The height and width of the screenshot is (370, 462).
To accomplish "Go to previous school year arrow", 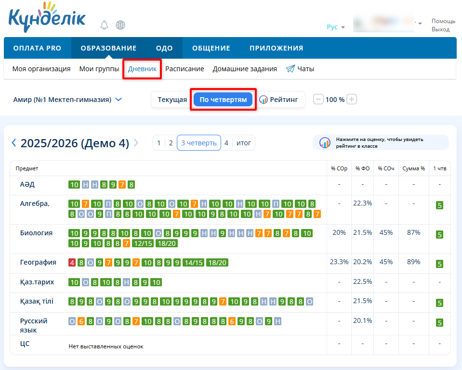I will point(14,143).
